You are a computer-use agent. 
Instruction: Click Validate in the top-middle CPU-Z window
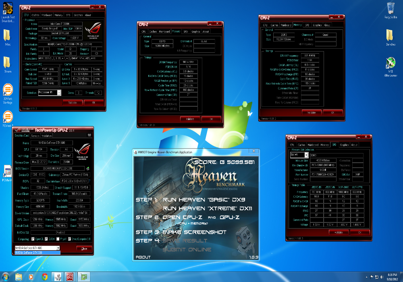pyautogui.click(x=190, y=119)
